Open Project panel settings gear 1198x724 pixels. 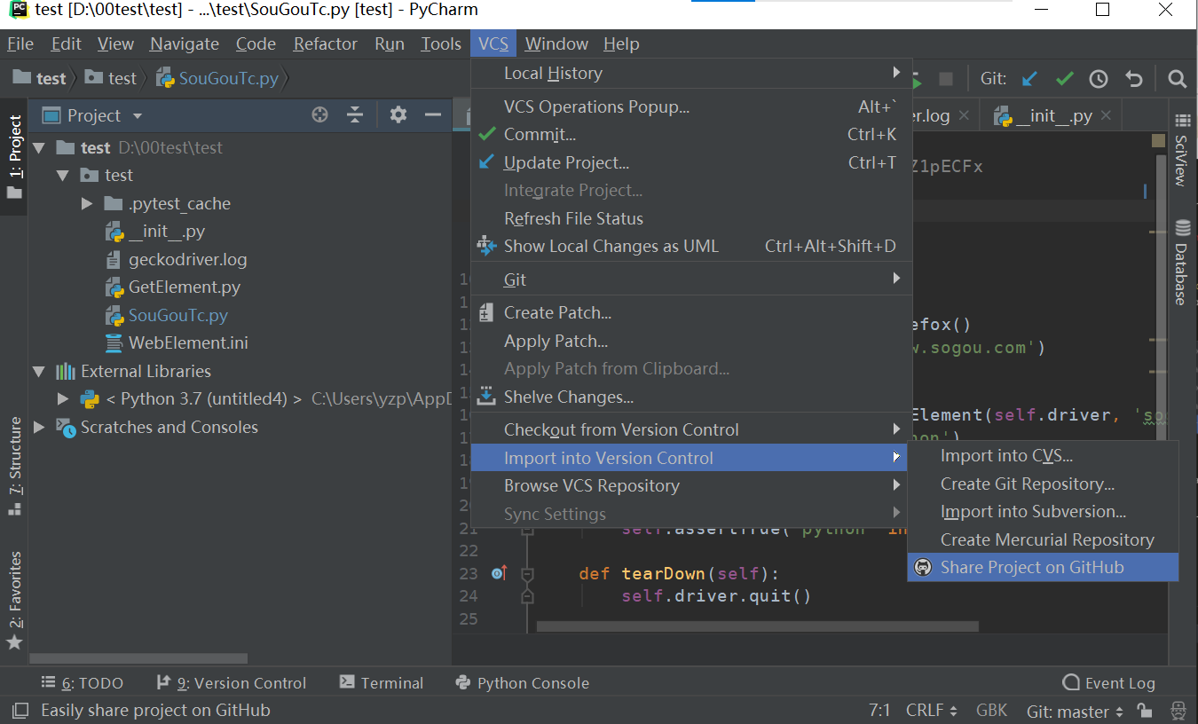pyautogui.click(x=398, y=114)
